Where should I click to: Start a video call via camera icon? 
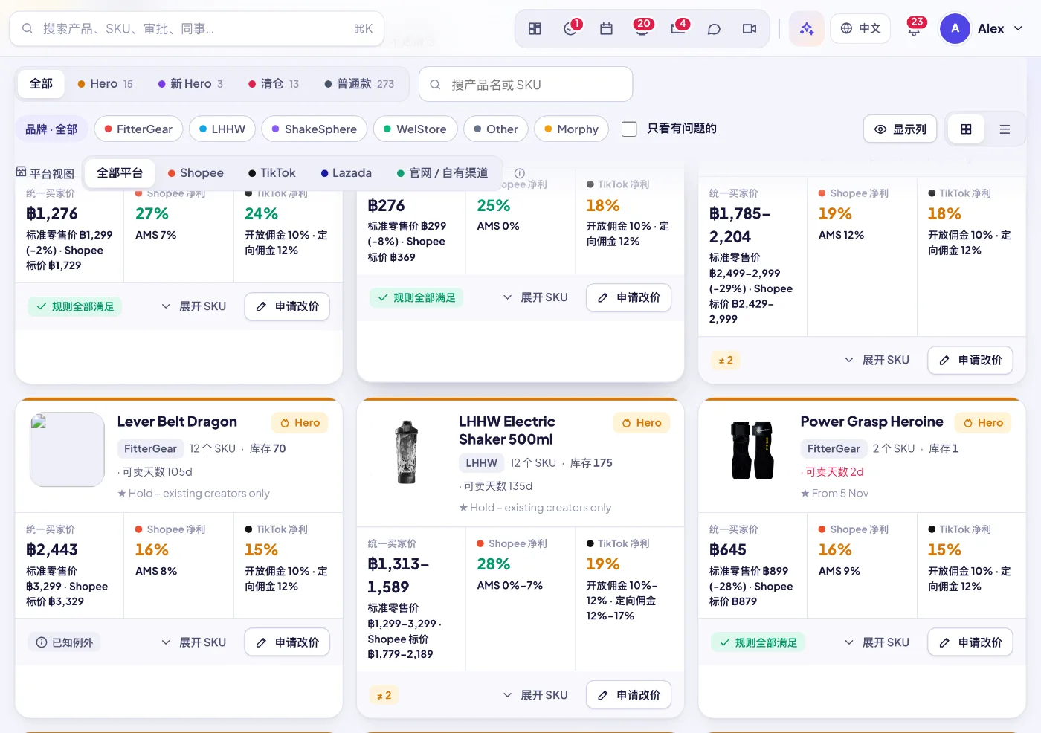tap(750, 29)
